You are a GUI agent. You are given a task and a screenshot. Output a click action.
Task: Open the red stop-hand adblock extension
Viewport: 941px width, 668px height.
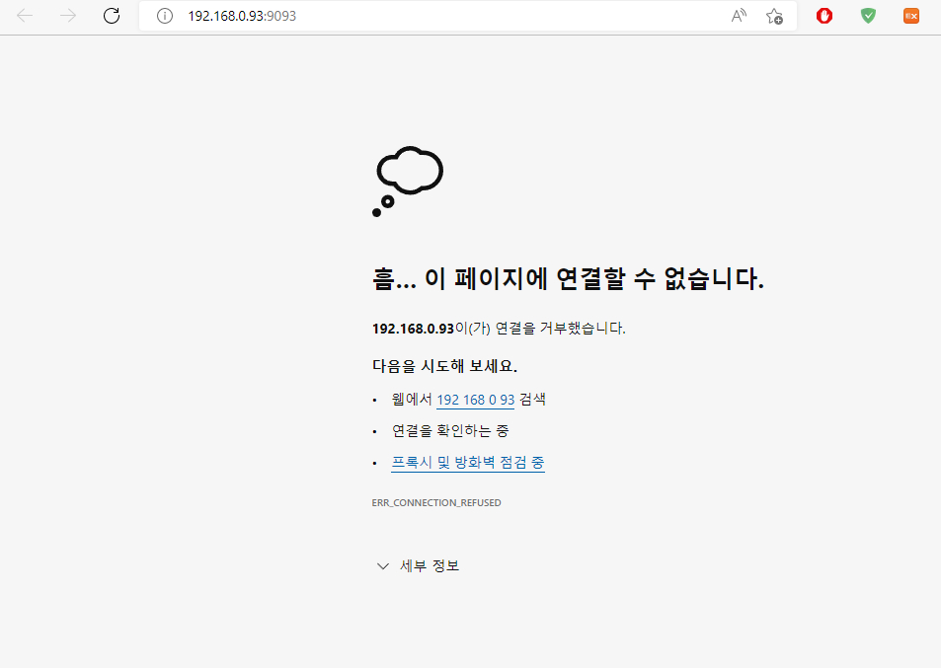click(x=824, y=16)
